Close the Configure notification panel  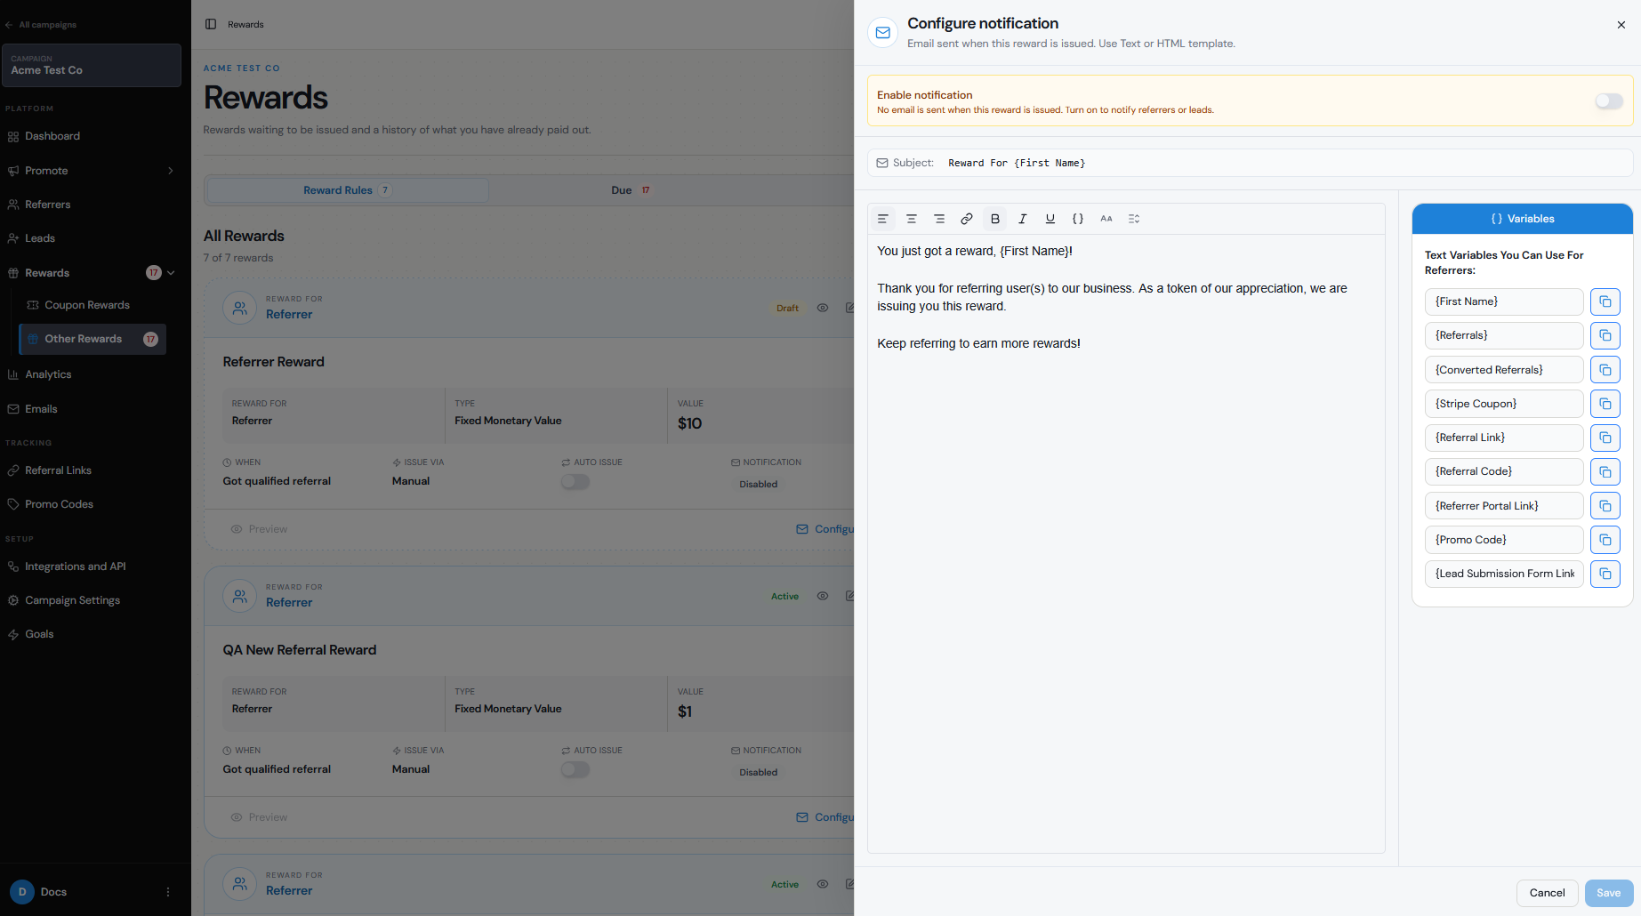(1621, 25)
